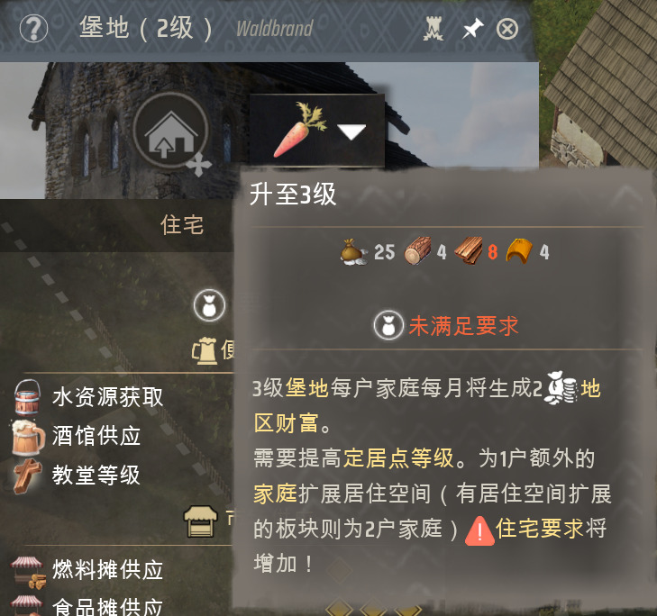Click the fuel stall firewood icon
Image resolution: width=657 pixels, height=616 pixels.
28,574
